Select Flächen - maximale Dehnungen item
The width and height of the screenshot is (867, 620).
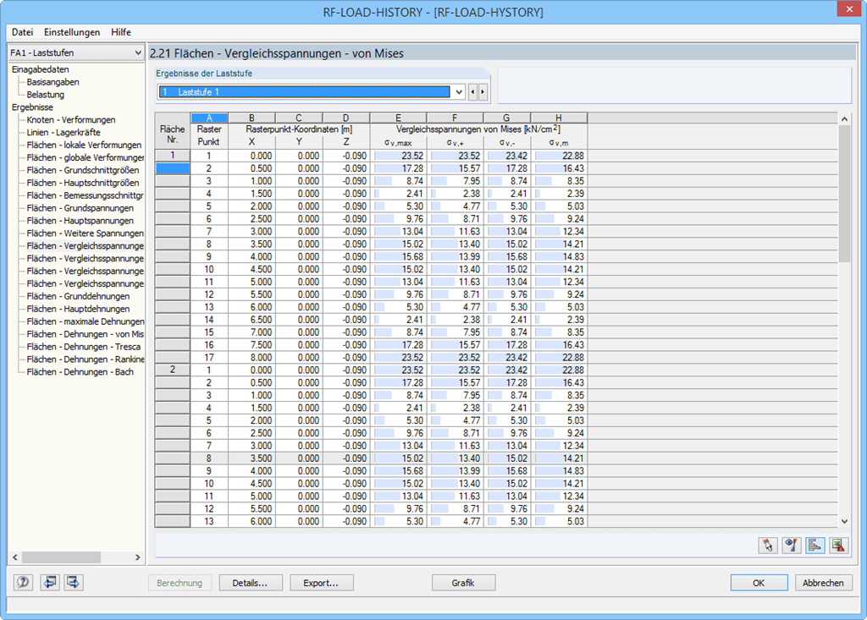(x=86, y=321)
